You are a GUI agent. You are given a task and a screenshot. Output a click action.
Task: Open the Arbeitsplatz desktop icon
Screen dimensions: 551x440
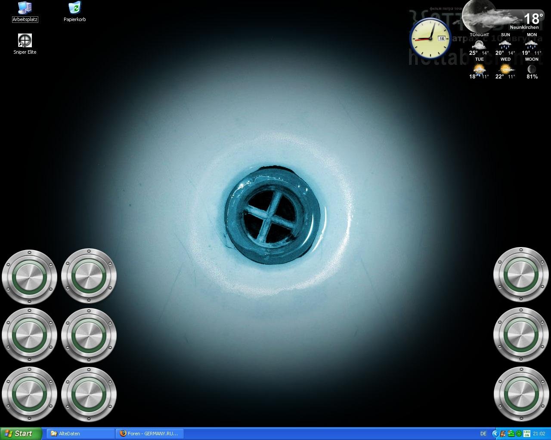point(25,12)
